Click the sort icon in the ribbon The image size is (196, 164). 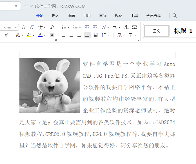click(127, 27)
